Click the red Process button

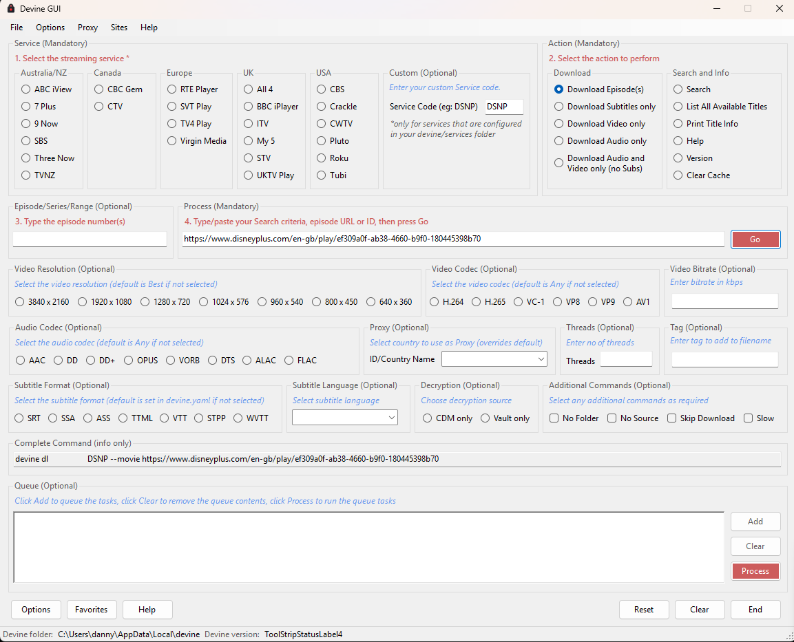point(755,571)
